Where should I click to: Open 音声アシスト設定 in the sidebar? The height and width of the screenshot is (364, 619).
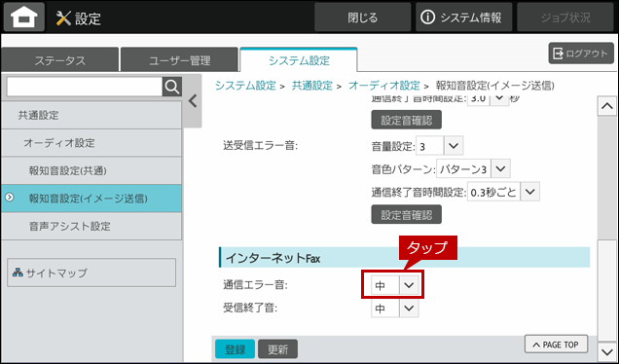pyautogui.click(x=91, y=226)
